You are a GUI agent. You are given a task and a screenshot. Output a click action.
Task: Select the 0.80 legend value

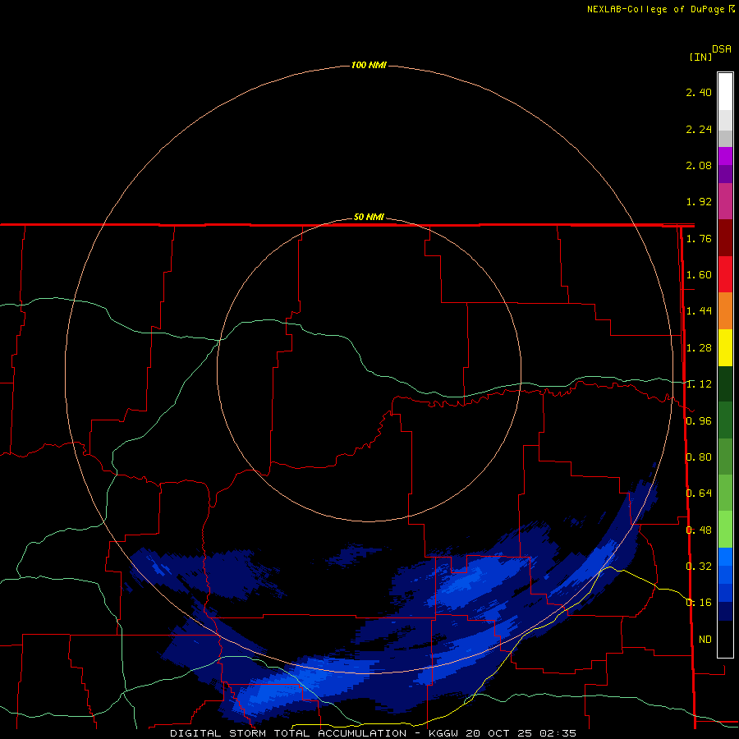coord(699,457)
